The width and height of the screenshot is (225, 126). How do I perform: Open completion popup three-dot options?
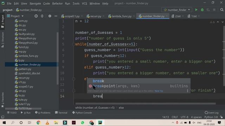[187, 91]
